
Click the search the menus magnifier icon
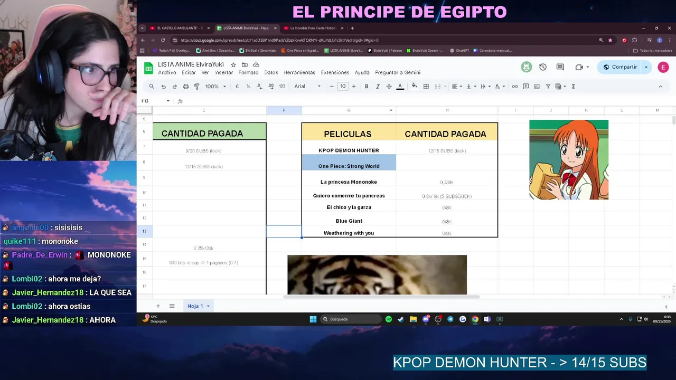pos(152,87)
